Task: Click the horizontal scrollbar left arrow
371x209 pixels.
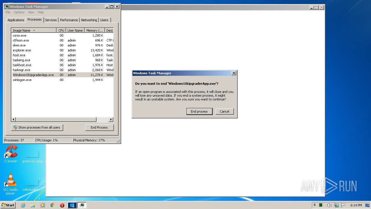Action: [x=14, y=120]
